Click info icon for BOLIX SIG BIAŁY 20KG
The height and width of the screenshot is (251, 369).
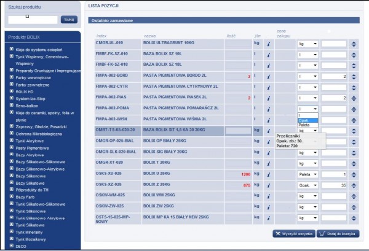pos(269,153)
